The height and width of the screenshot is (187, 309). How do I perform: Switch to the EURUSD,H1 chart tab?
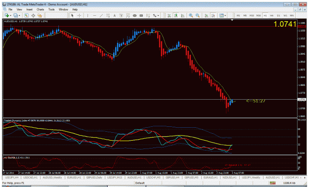coord(74,178)
